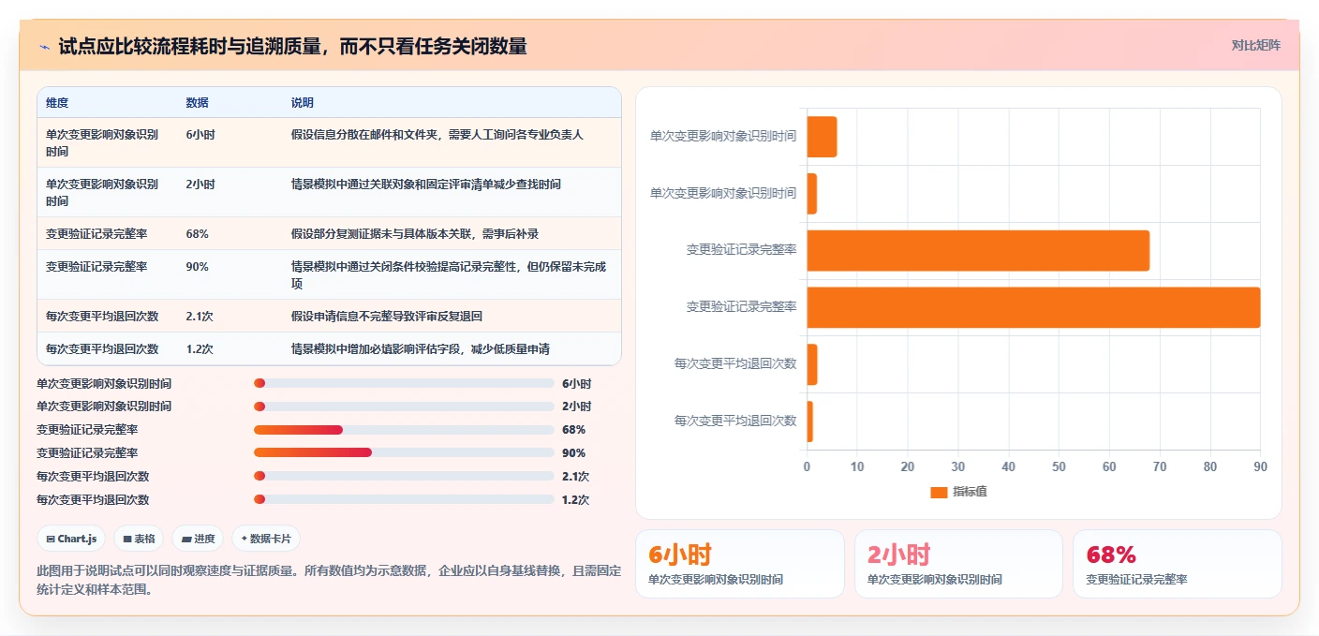Click the 50 tick on the chart axis
The height and width of the screenshot is (636, 1319).
[x=1059, y=466]
